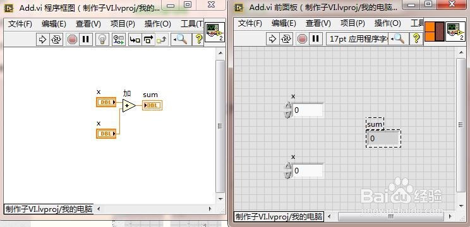The image size is (470, 227).
Task: Click Step Out debugging button
Action: point(162,39)
